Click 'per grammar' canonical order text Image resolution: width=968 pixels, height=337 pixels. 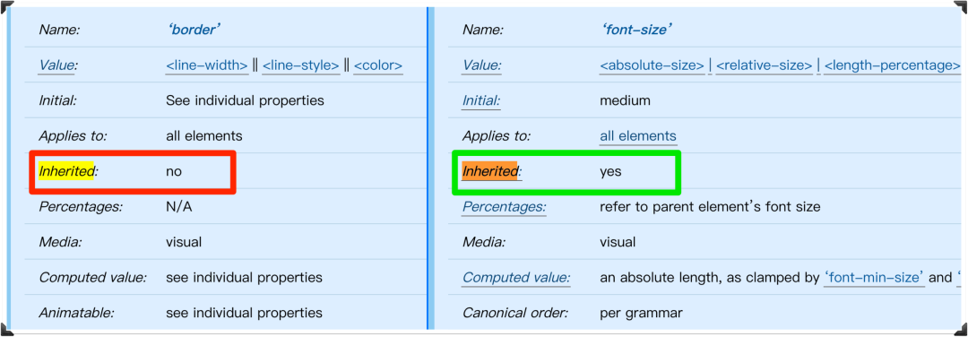tap(642, 313)
